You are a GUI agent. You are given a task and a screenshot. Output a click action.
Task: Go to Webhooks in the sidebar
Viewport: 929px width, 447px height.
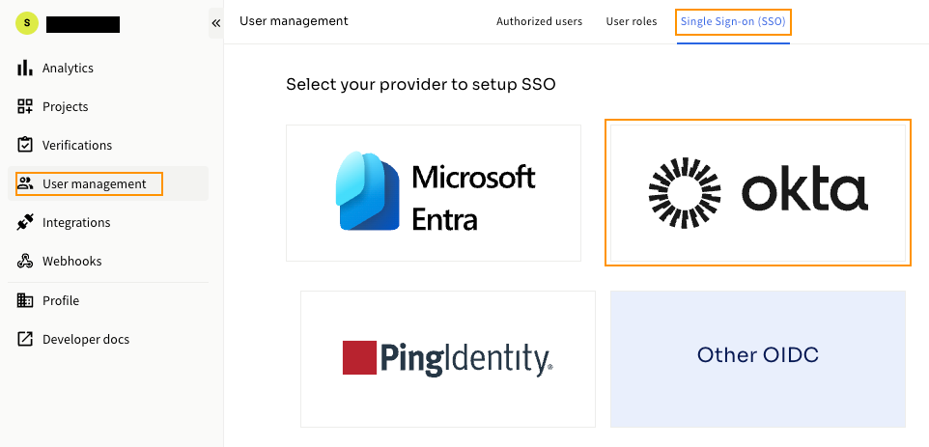tap(71, 261)
